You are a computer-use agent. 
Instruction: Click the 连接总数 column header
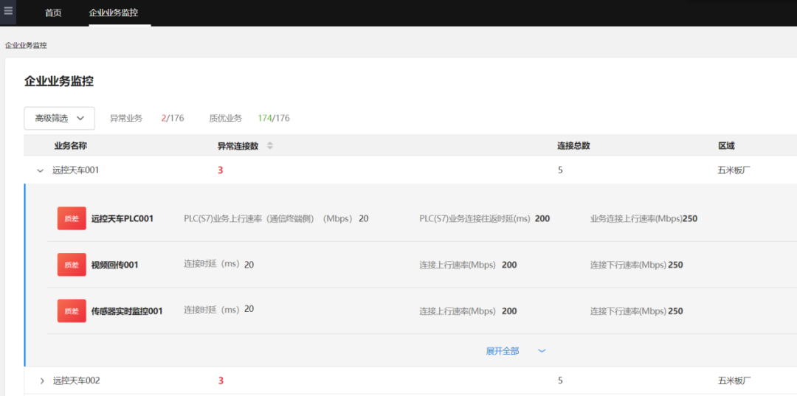573,146
